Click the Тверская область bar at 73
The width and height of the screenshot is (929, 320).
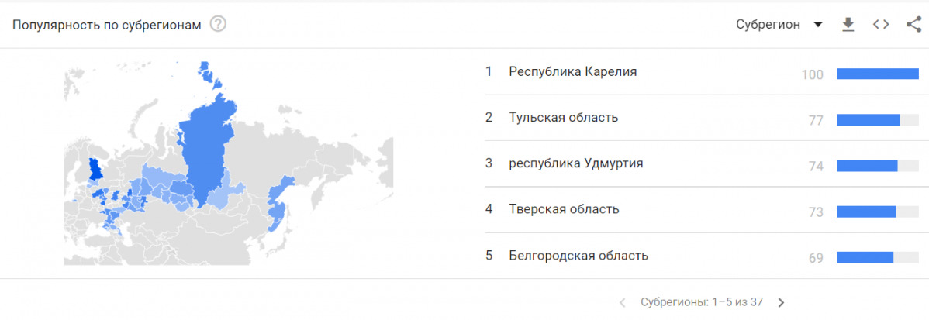coord(866,212)
